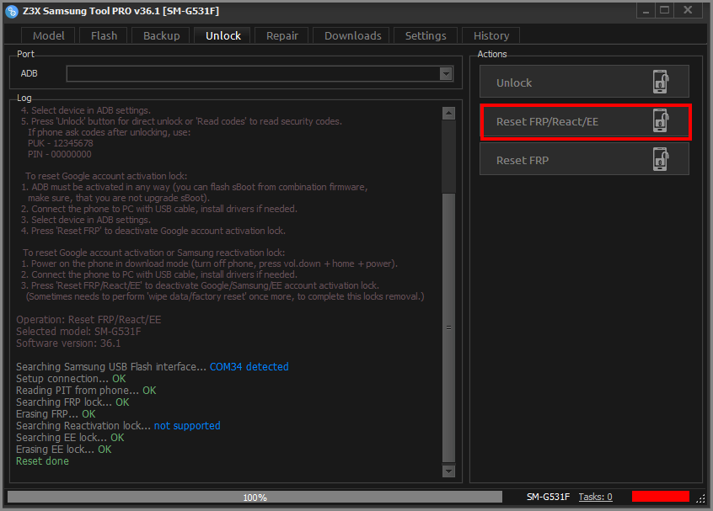This screenshot has height=511, width=713.
Task: Click 'Erasing EE lock... OK' log line
Action: [x=64, y=450]
